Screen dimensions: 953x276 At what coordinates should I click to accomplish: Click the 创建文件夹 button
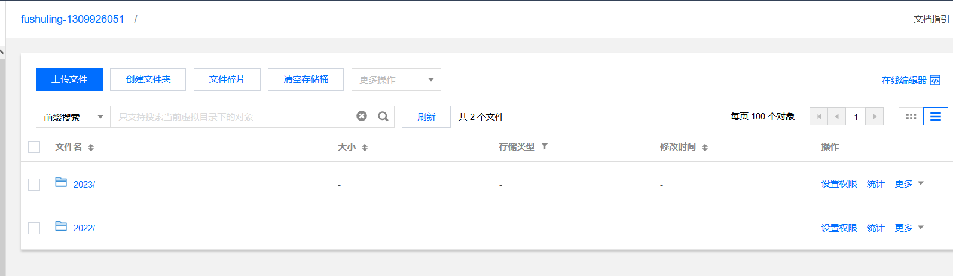pos(148,79)
